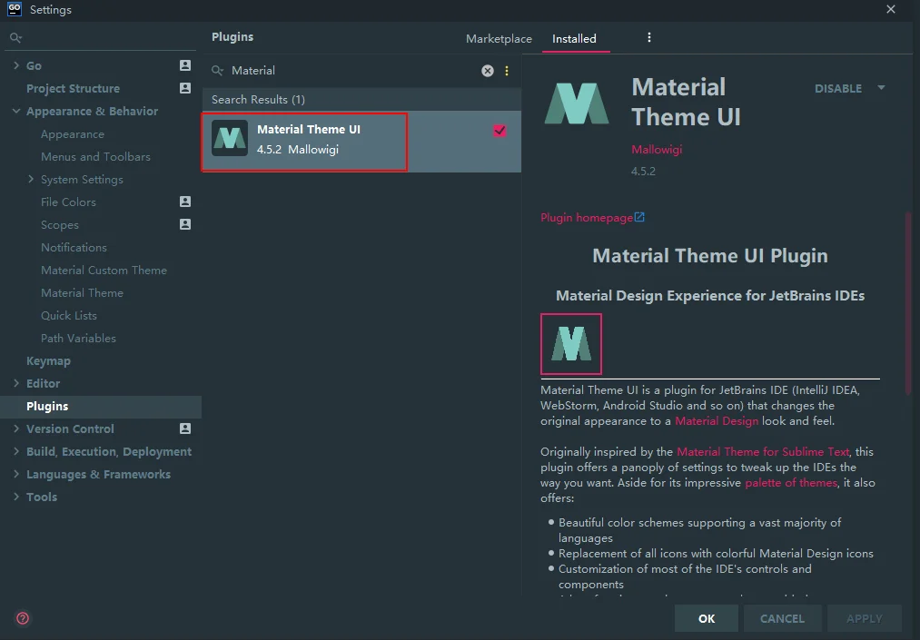The width and height of the screenshot is (920, 640).
Task: Open Notifications settings
Action: tap(74, 248)
